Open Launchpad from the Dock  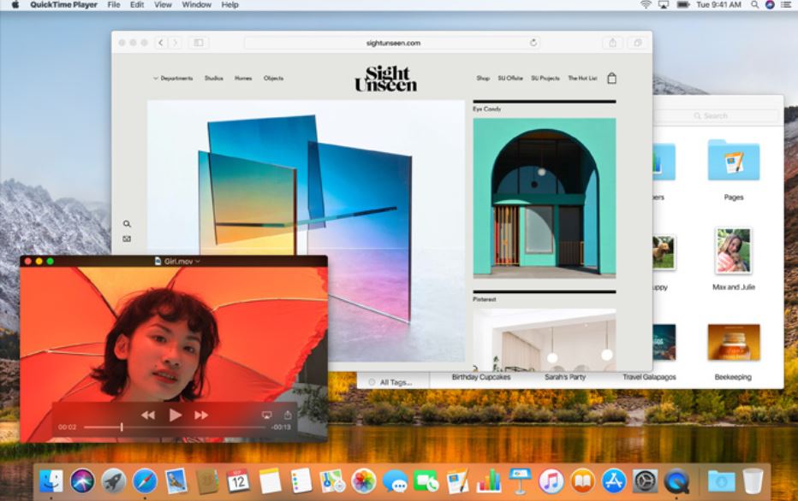tap(113, 480)
